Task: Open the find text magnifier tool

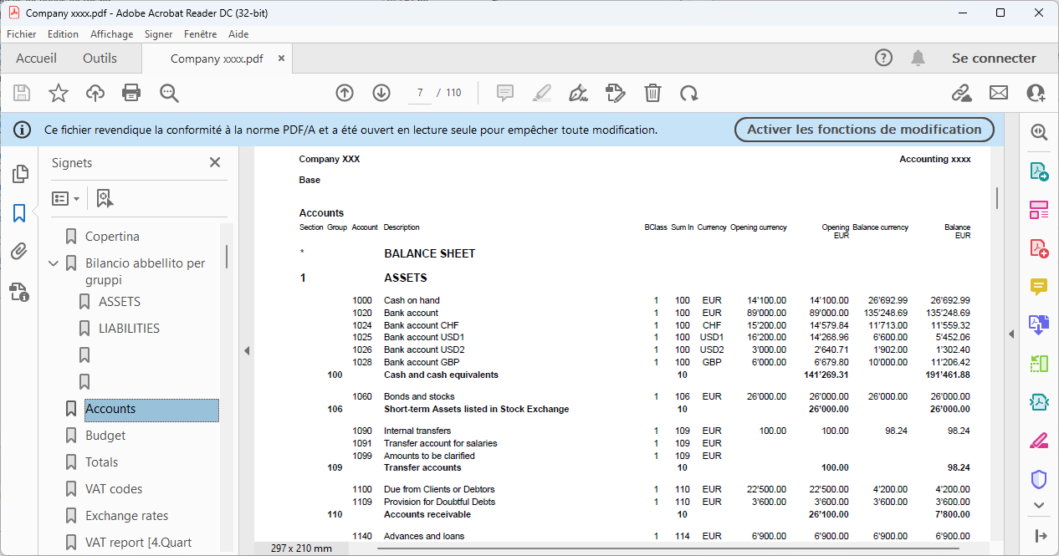Action: (170, 93)
